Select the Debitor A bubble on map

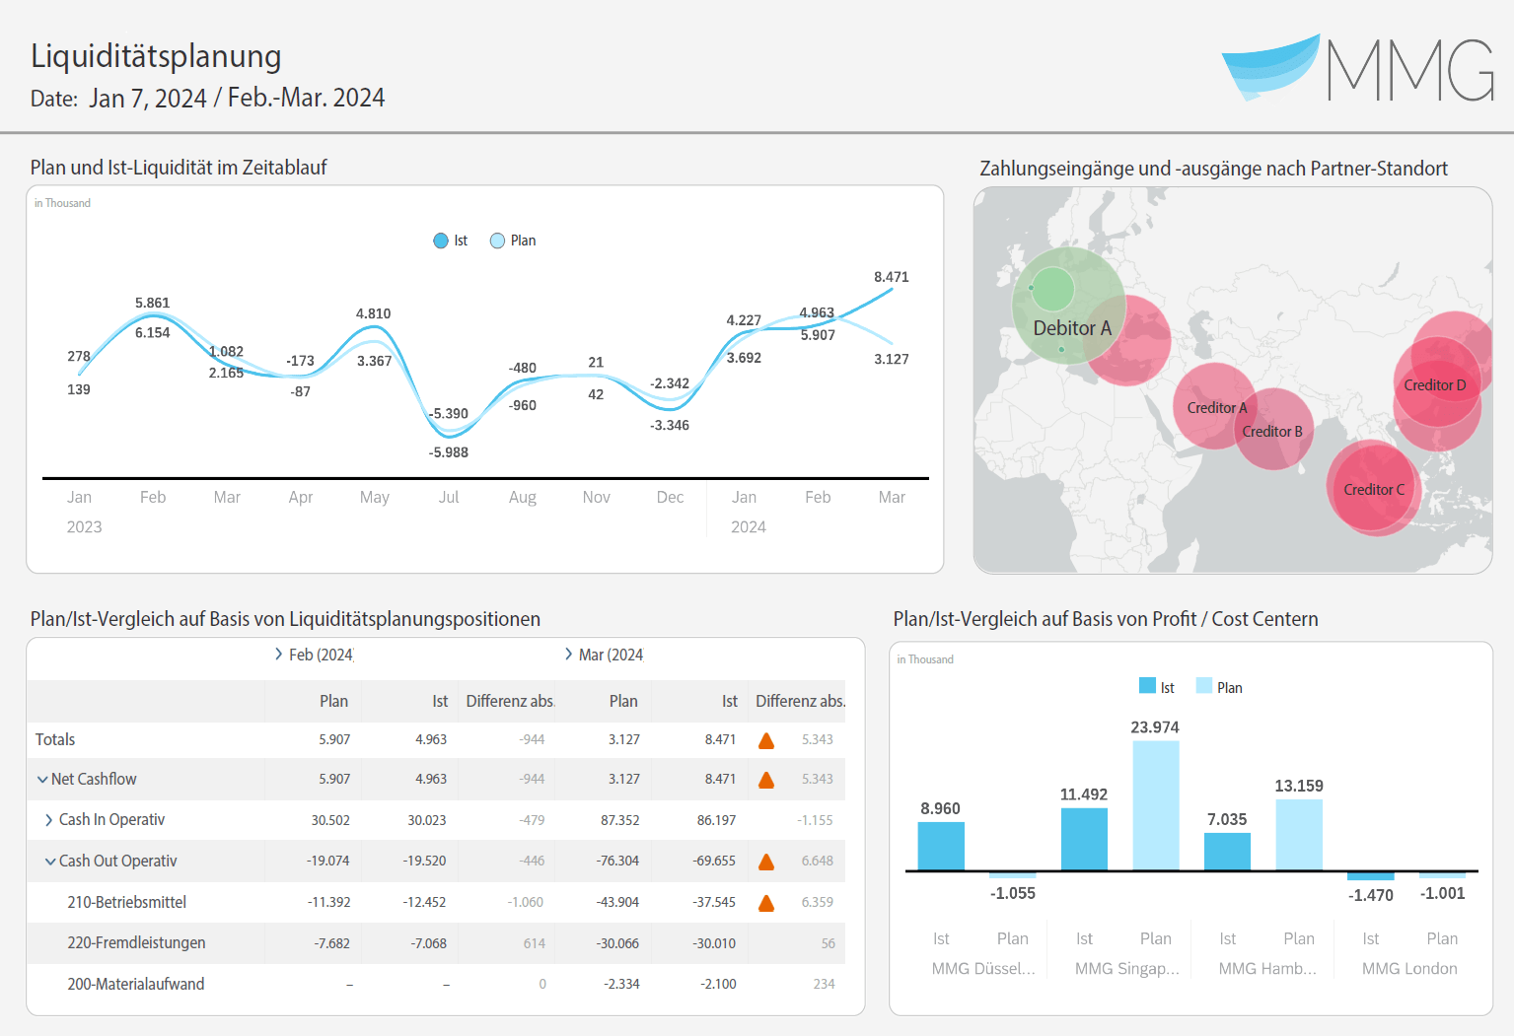pyautogui.click(x=1069, y=315)
